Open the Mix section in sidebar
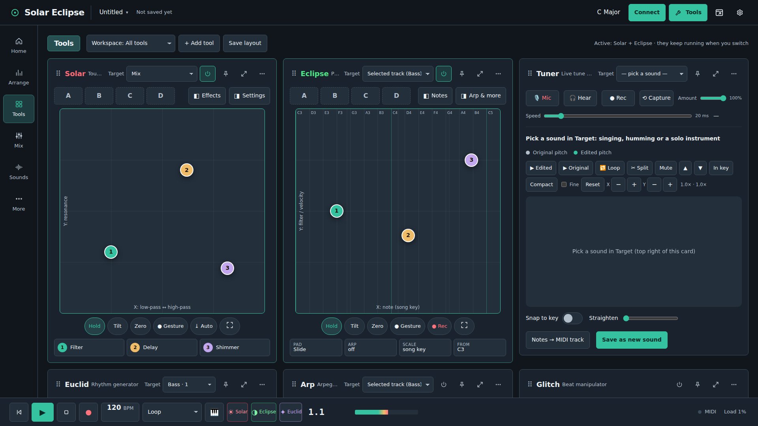The image size is (758, 426). click(19, 140)
